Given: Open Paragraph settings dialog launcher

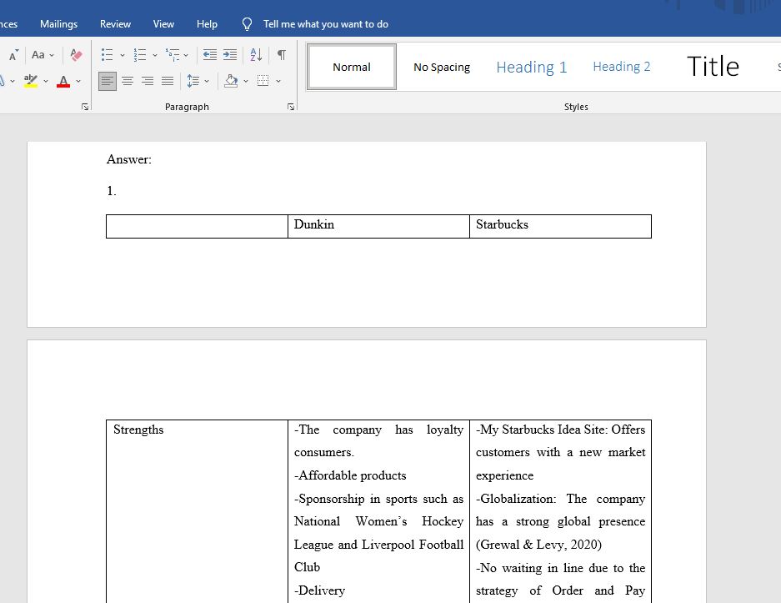Looking at the screenshot, I should click(291, 107).
